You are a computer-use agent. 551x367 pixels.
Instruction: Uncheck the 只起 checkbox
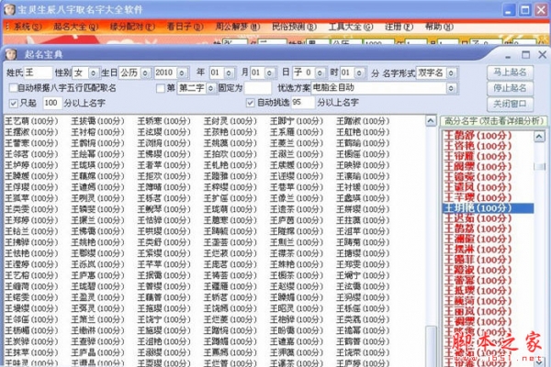tap(14, 104)
